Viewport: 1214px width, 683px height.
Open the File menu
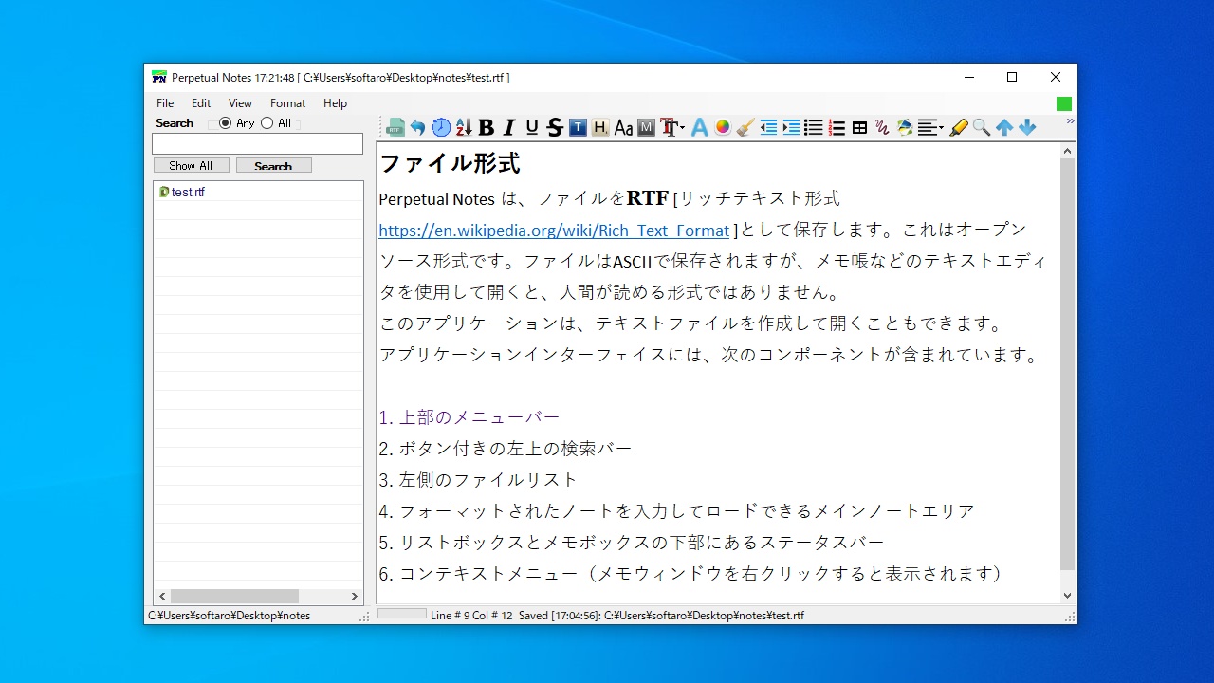pyautogui.click(x=165, y=103)
